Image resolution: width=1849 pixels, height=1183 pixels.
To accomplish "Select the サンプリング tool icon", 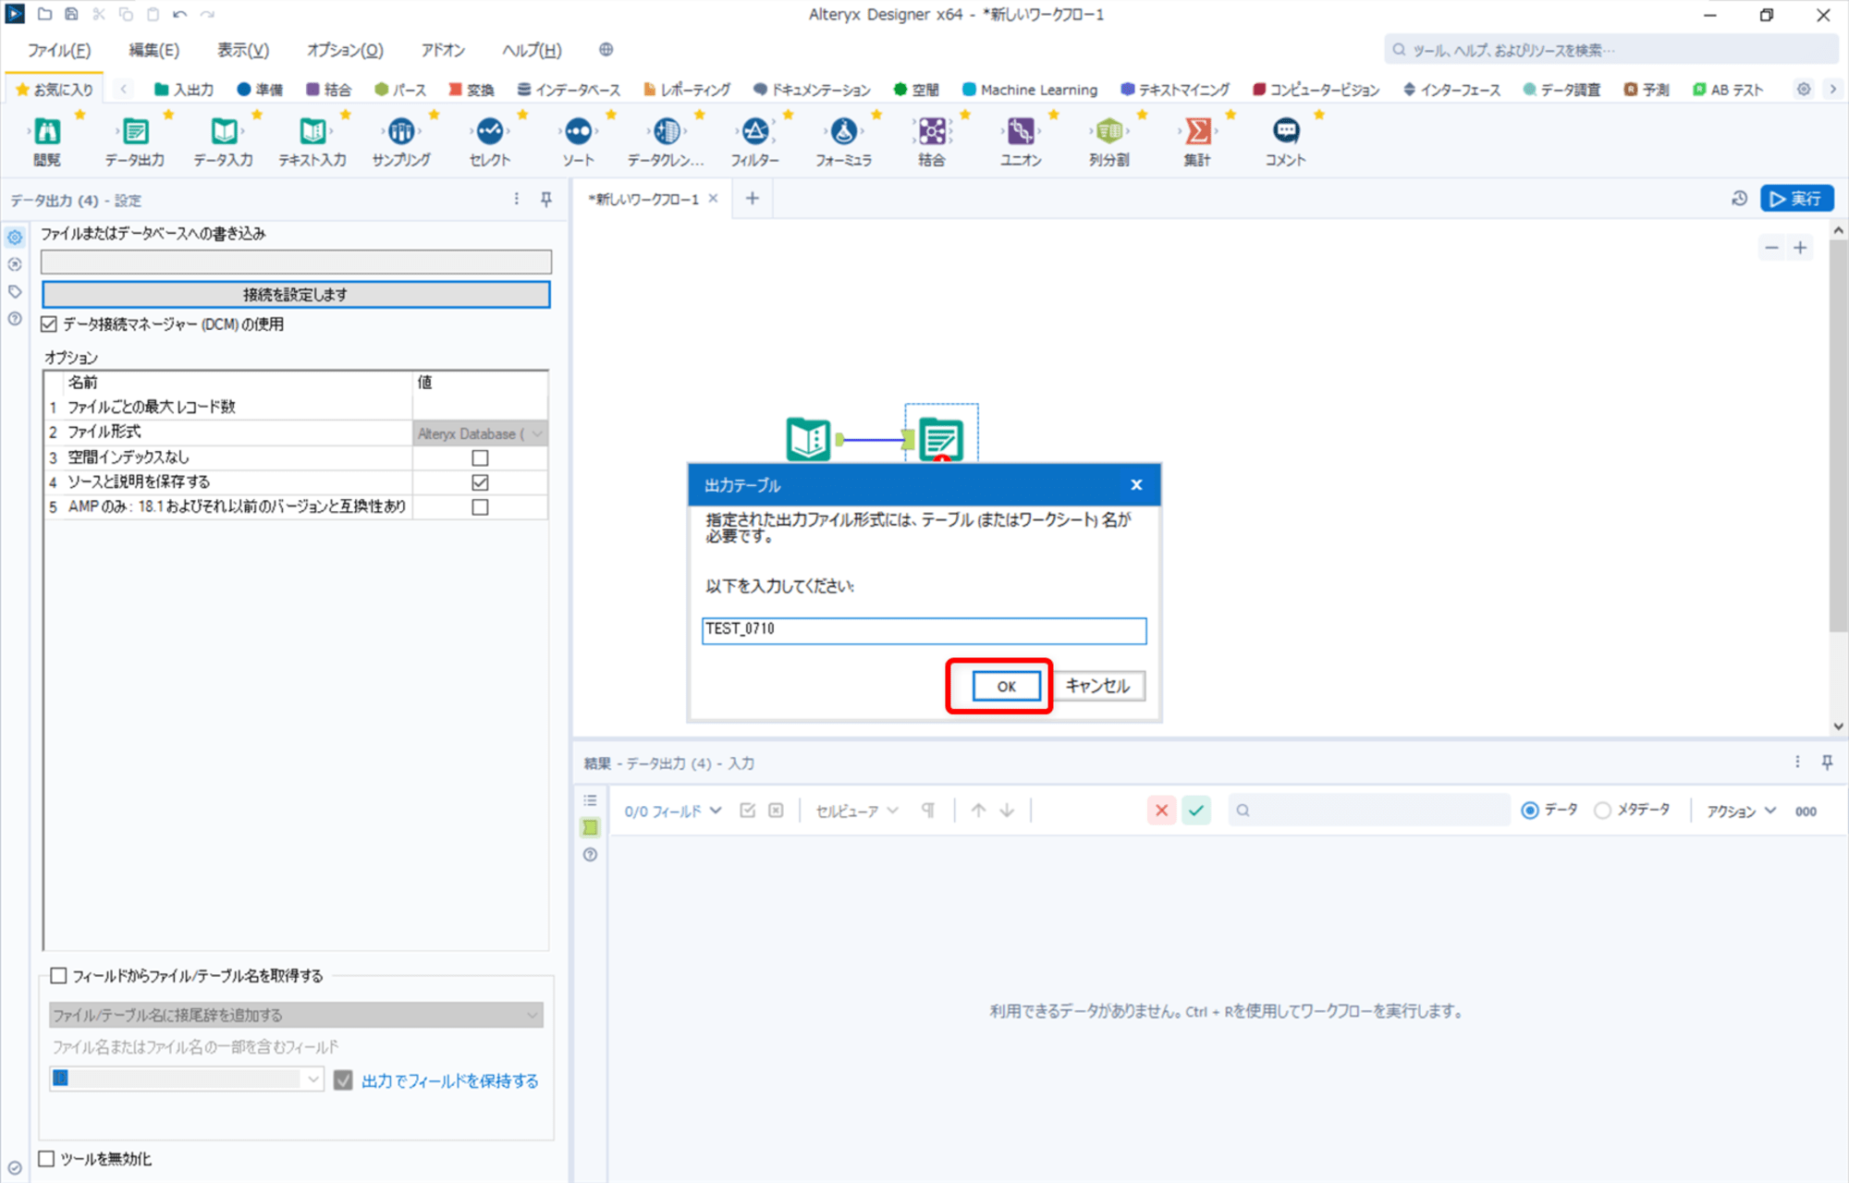I will coord(401,132).
